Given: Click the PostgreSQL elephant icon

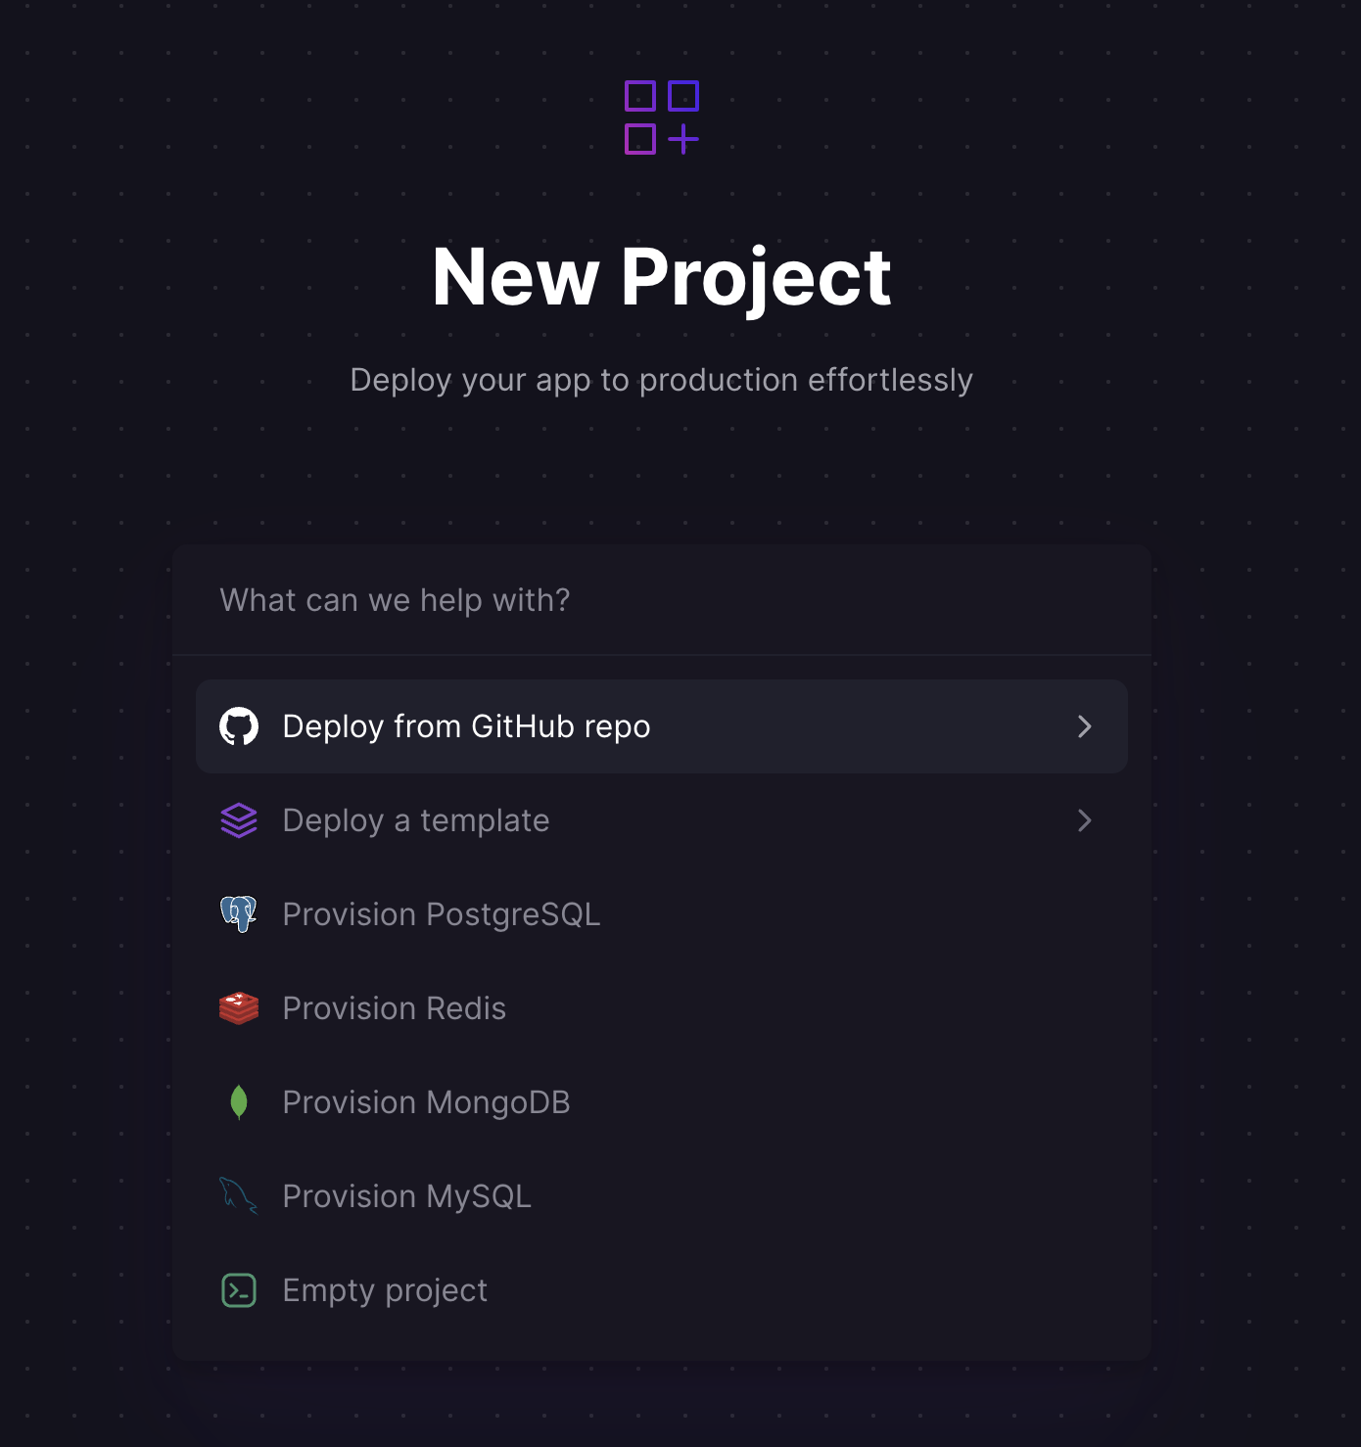Looking at the screenshot, I should point(239,914).
